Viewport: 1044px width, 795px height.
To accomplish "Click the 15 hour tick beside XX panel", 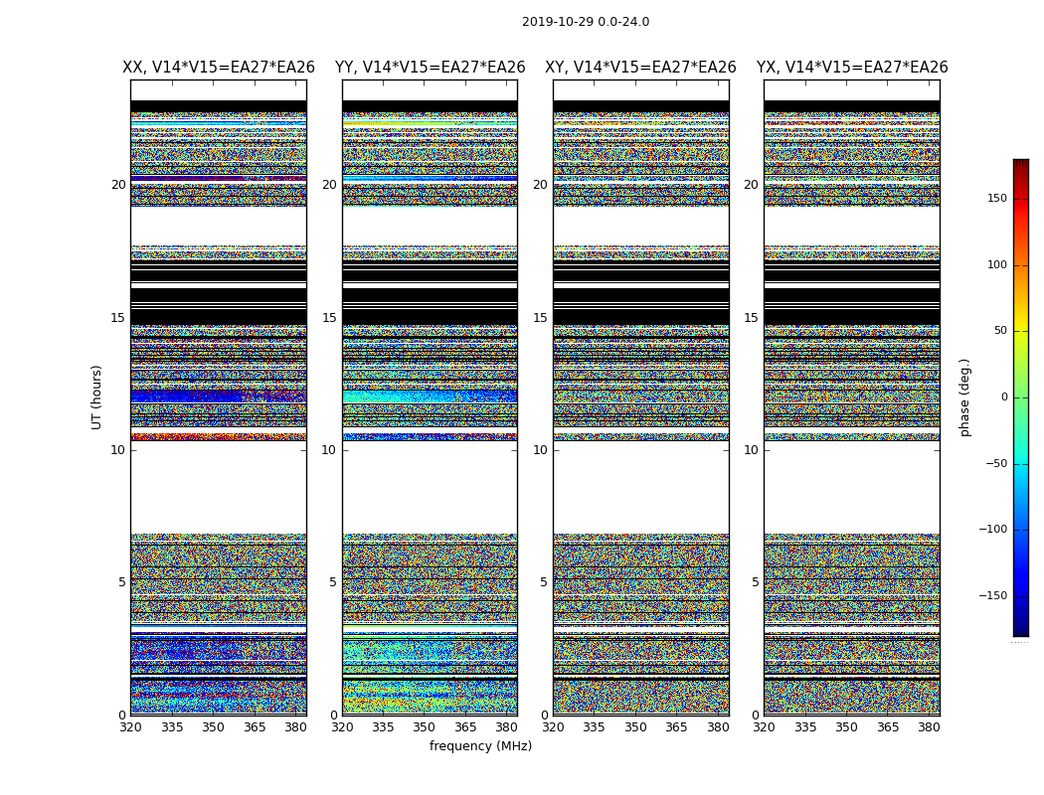I will pos(118,318).
